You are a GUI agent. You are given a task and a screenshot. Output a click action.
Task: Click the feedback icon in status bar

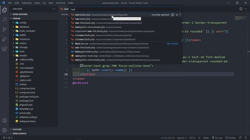240,138
